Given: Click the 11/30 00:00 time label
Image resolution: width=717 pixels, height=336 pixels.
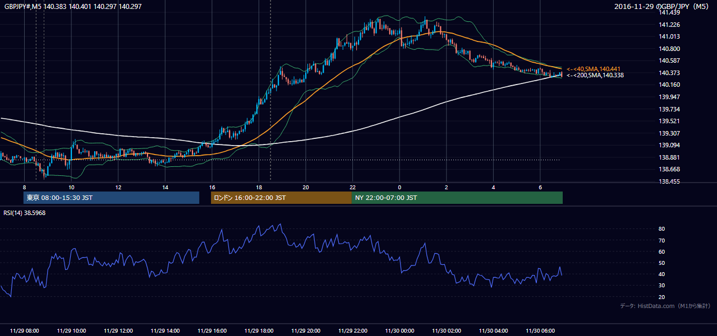Looking at the screenshot, I should point(399,330).
